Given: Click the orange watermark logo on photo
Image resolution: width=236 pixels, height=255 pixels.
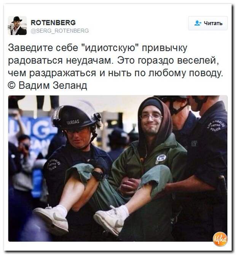Looking at the screenshot, I should [x=220, y=239].
